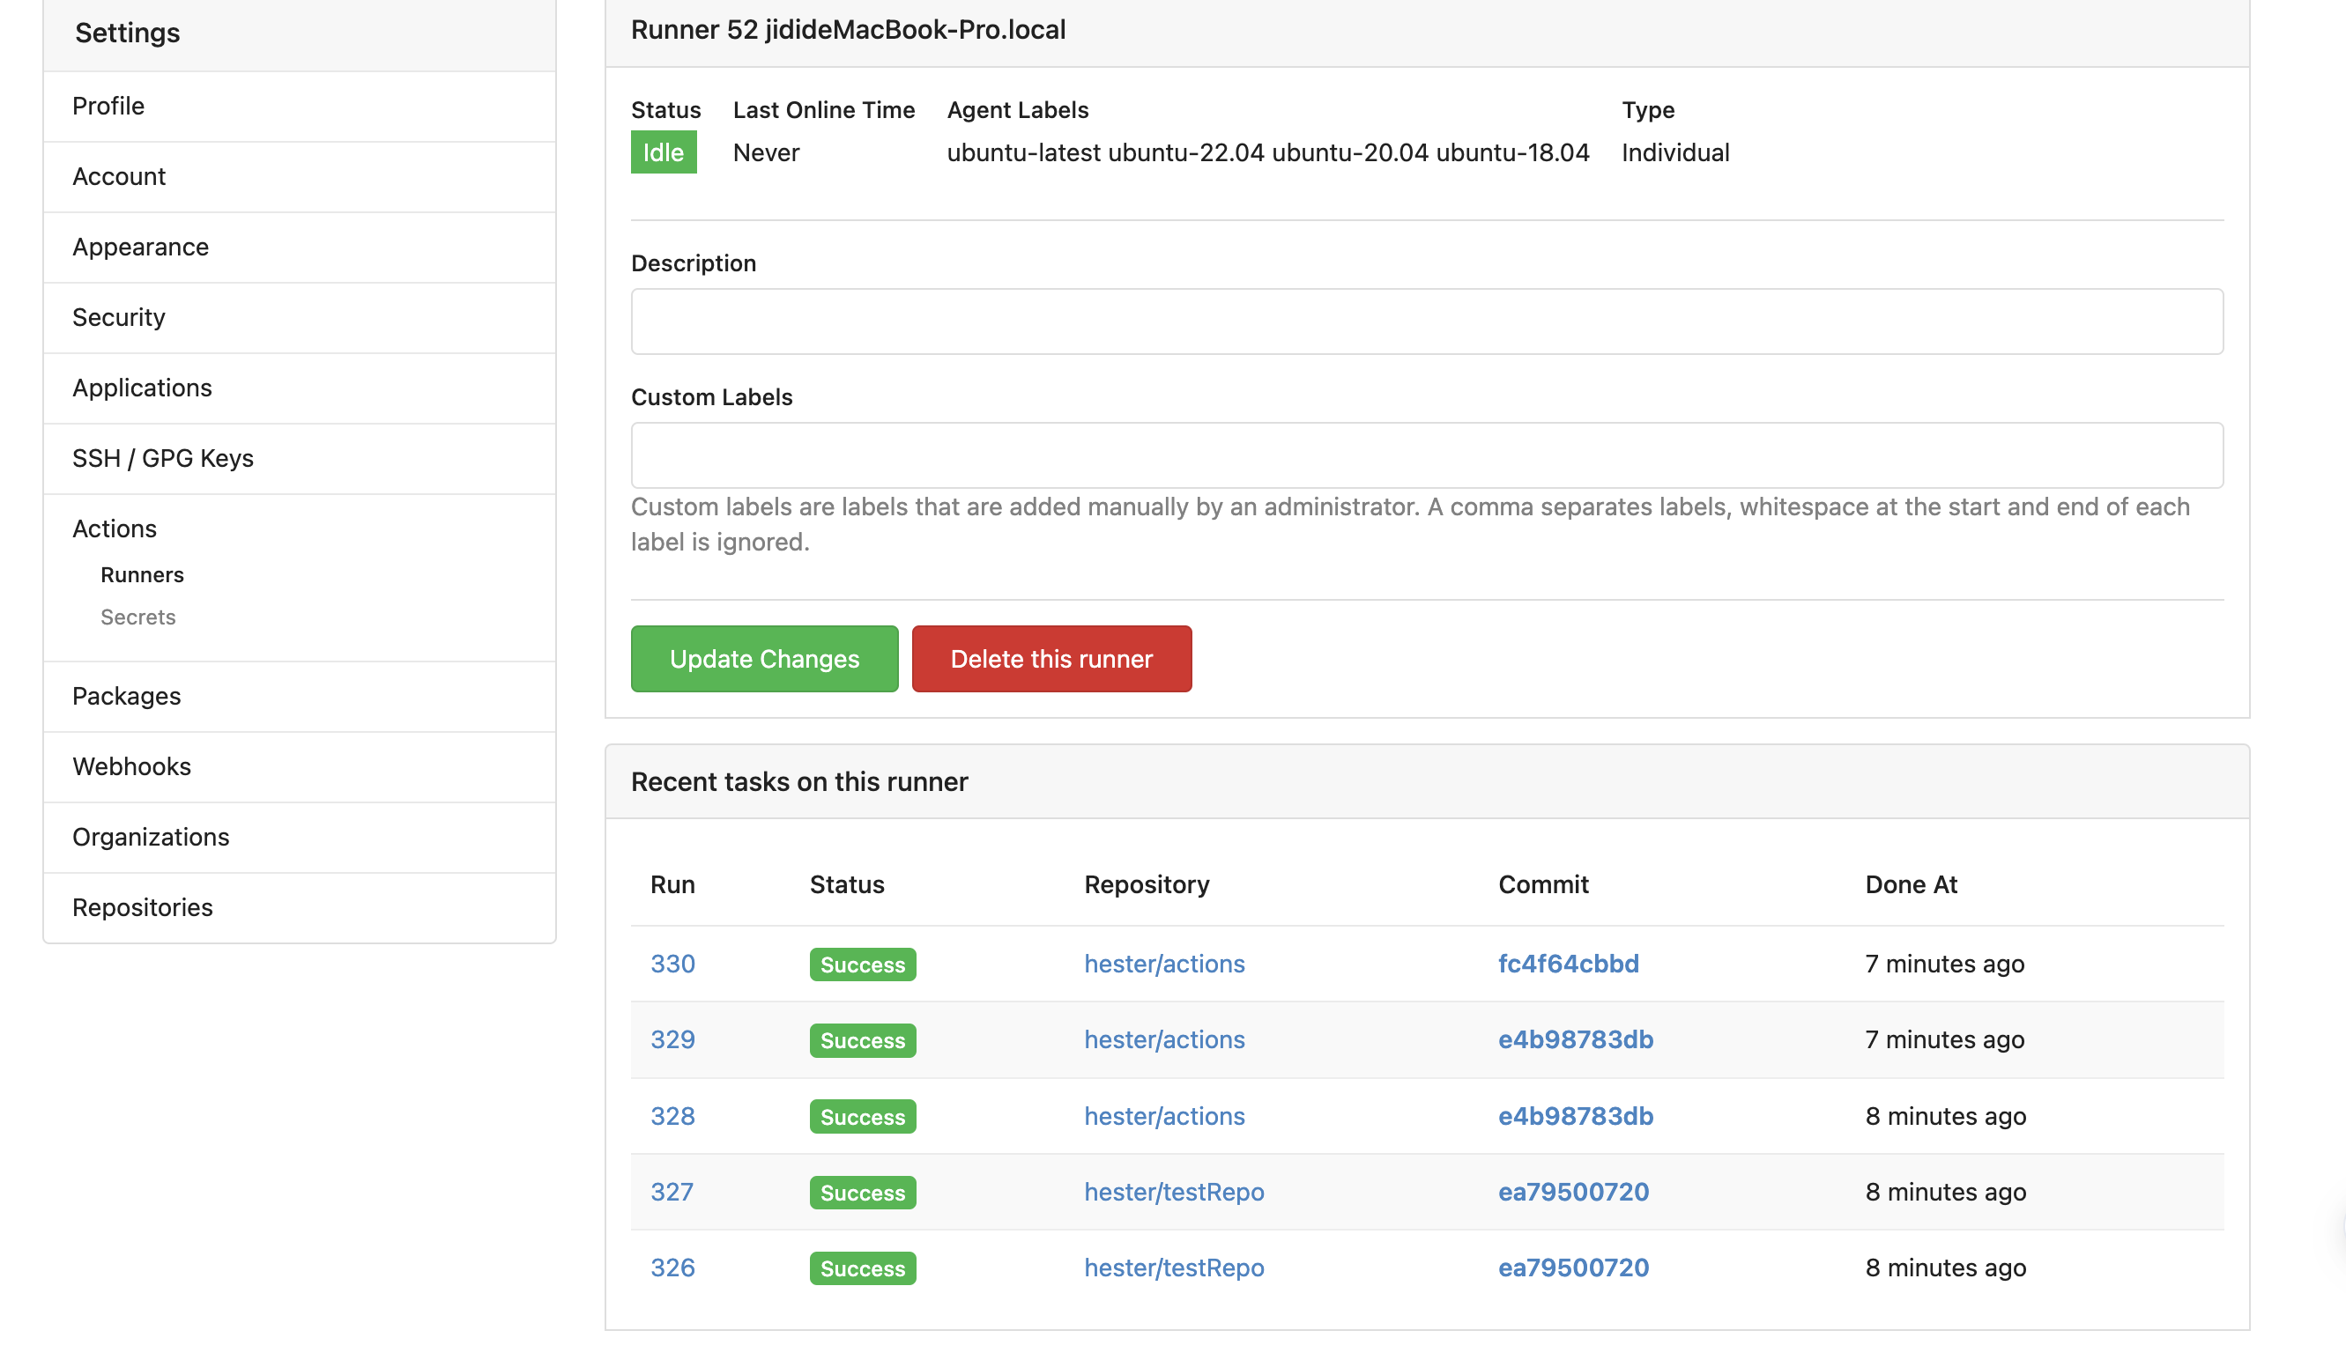Screen dimensions: 2346x1360
Task: Click the Success badge for run 327
Action: tap(863, 1194)
